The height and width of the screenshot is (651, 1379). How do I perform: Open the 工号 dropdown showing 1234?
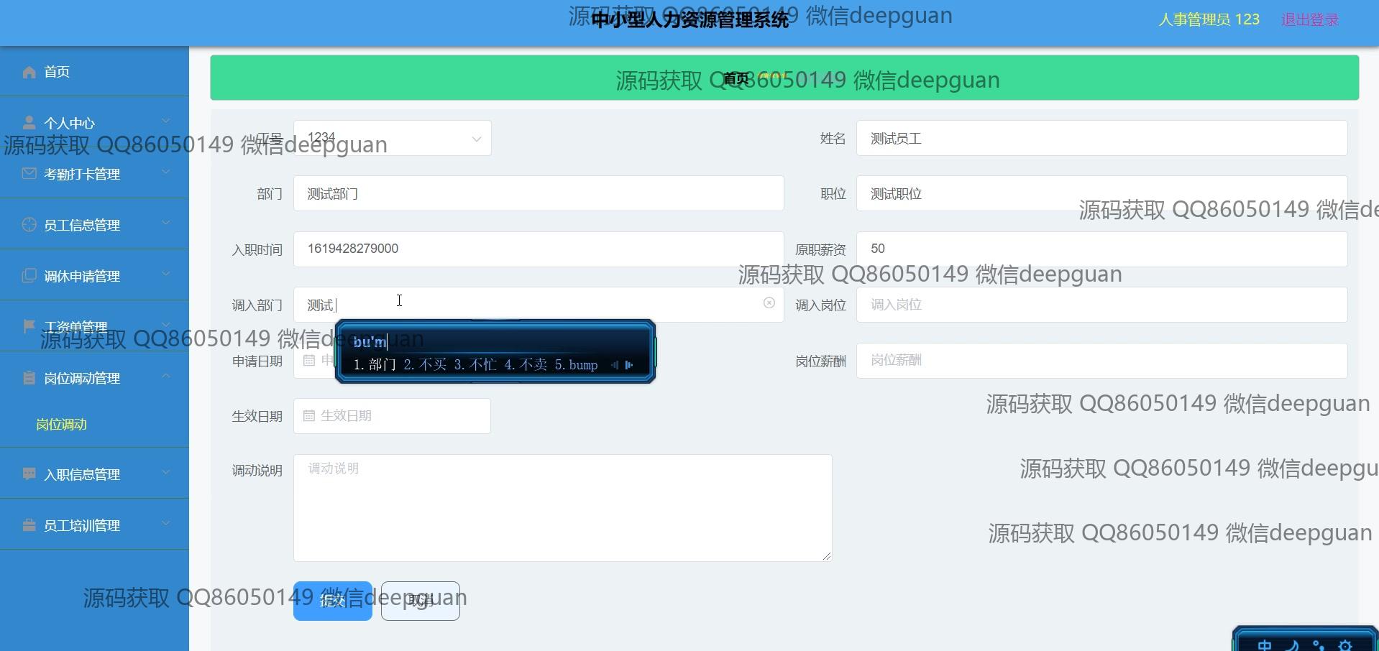(392, 138)
